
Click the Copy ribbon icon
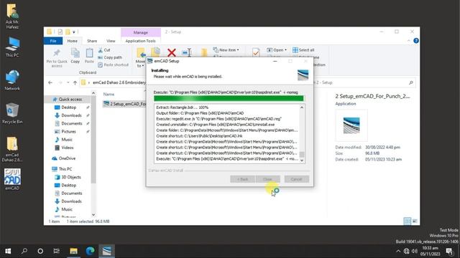click(75, 56)
